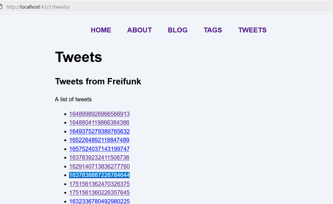Open the BLOG navigation link
Image resolution: width=333 pixels, height=204 pixels.
[x=178, y=30]
